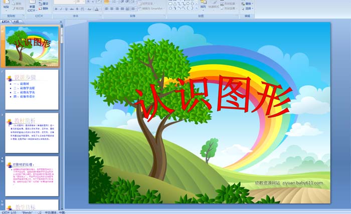Viewport: 351px width, 214px height.
Task: Click Replace (替换) in the editing group
Action: click(247, 4)
